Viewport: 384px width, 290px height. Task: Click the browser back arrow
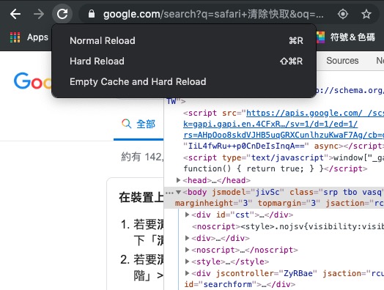point(15,14)
